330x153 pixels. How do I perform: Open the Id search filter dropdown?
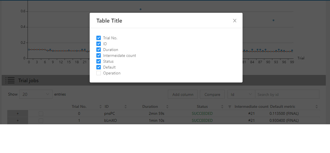[241, 94]
